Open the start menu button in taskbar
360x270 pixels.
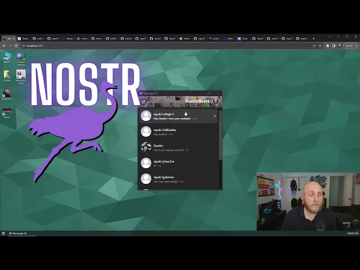(3, 233)
